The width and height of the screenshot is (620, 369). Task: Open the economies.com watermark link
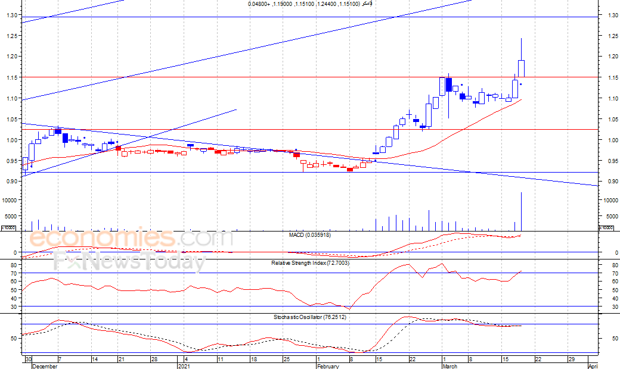[x=131, y=239]
